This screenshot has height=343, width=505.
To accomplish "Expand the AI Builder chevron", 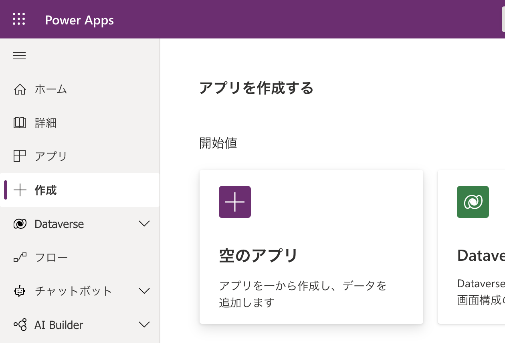I will (x=144, y=325).
